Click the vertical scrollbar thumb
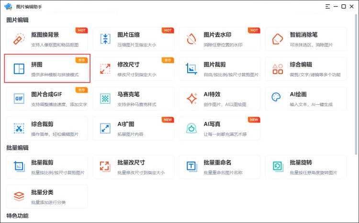The height and width of the screenshot is (223, 359). (x=356, y=84)
